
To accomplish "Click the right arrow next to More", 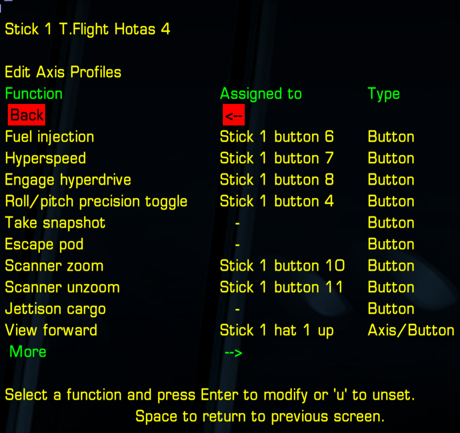I will [233, 353].
